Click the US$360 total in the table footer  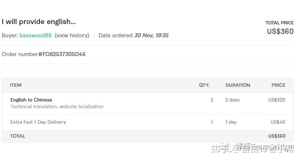(276, 136)
